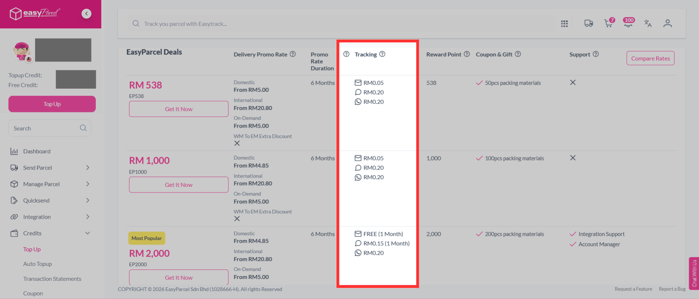Click Get It Now for EP2000
This screenshot has width=699, height=299.
point(178,277)
